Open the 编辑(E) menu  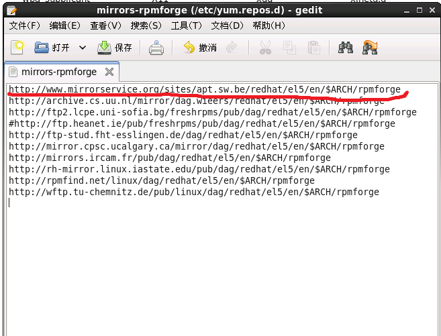[x=65, y=25]
